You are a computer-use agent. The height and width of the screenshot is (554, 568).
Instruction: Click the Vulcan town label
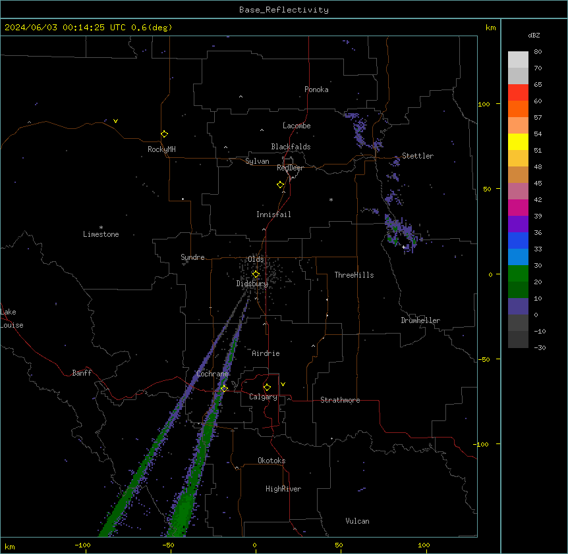(x=358, y=521)
